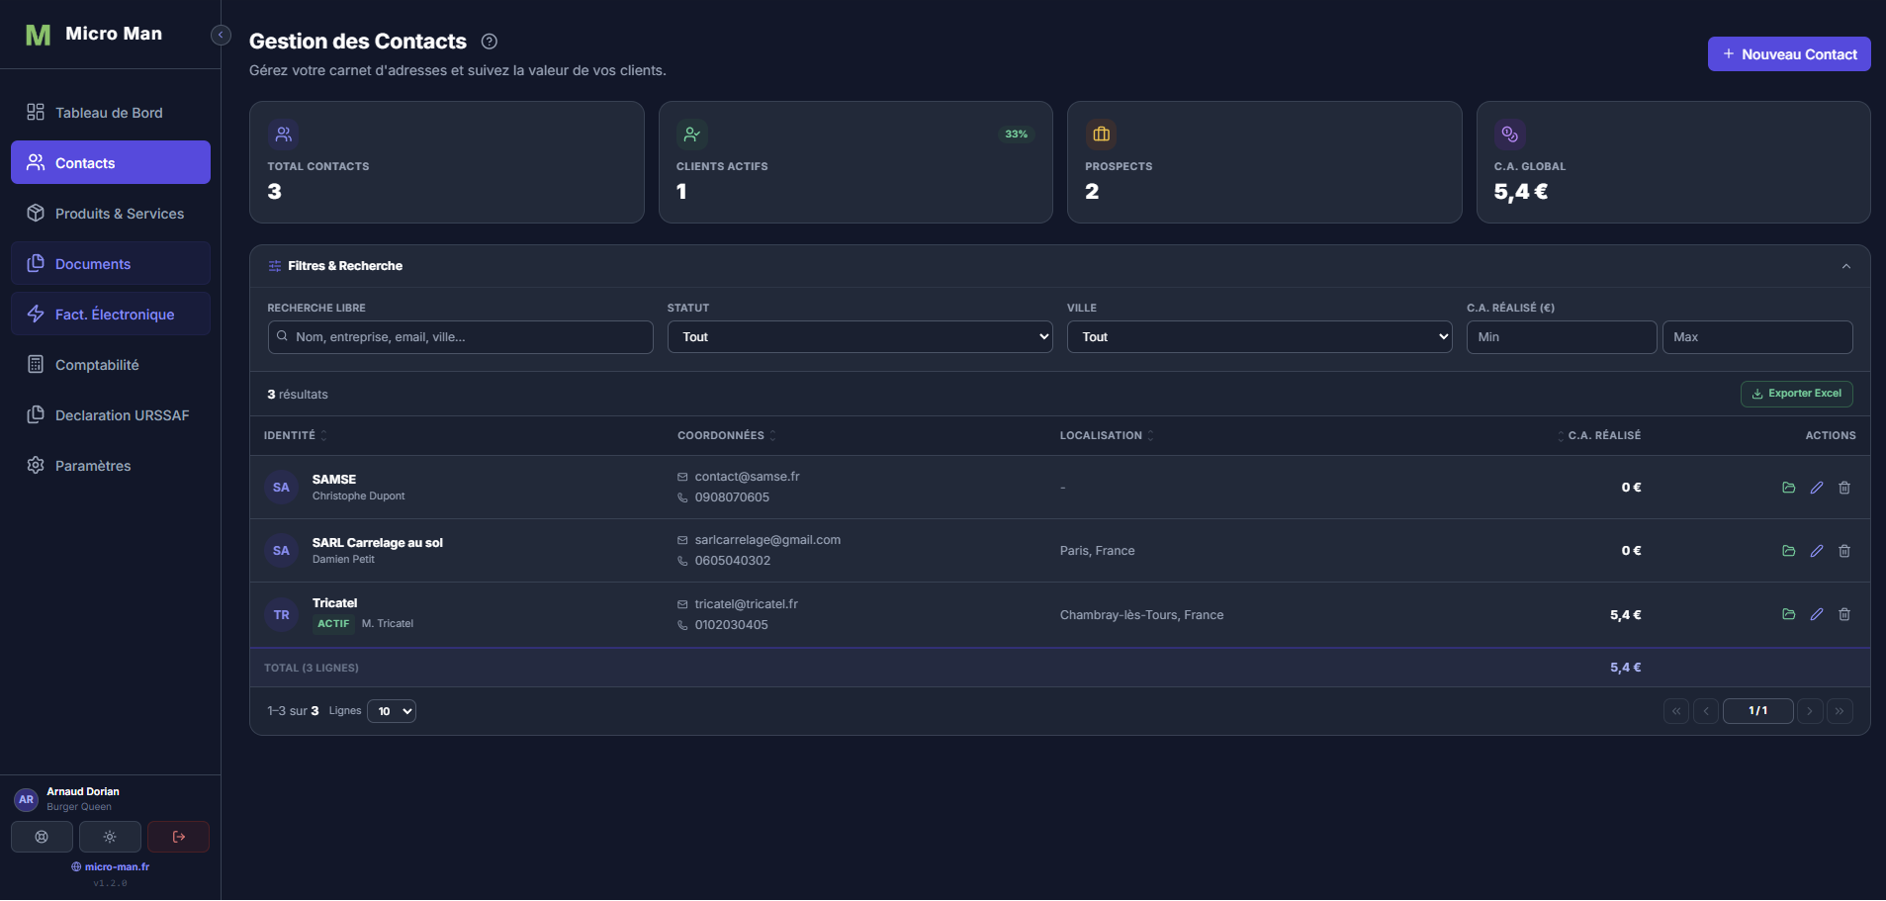Click the Prospects briefcase icon
1886x901 pixels.
[x=1101, y=135]
